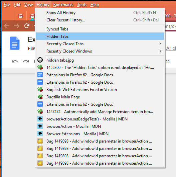Open Browser Extensions - Mozilla | MDN

[100, 134]
